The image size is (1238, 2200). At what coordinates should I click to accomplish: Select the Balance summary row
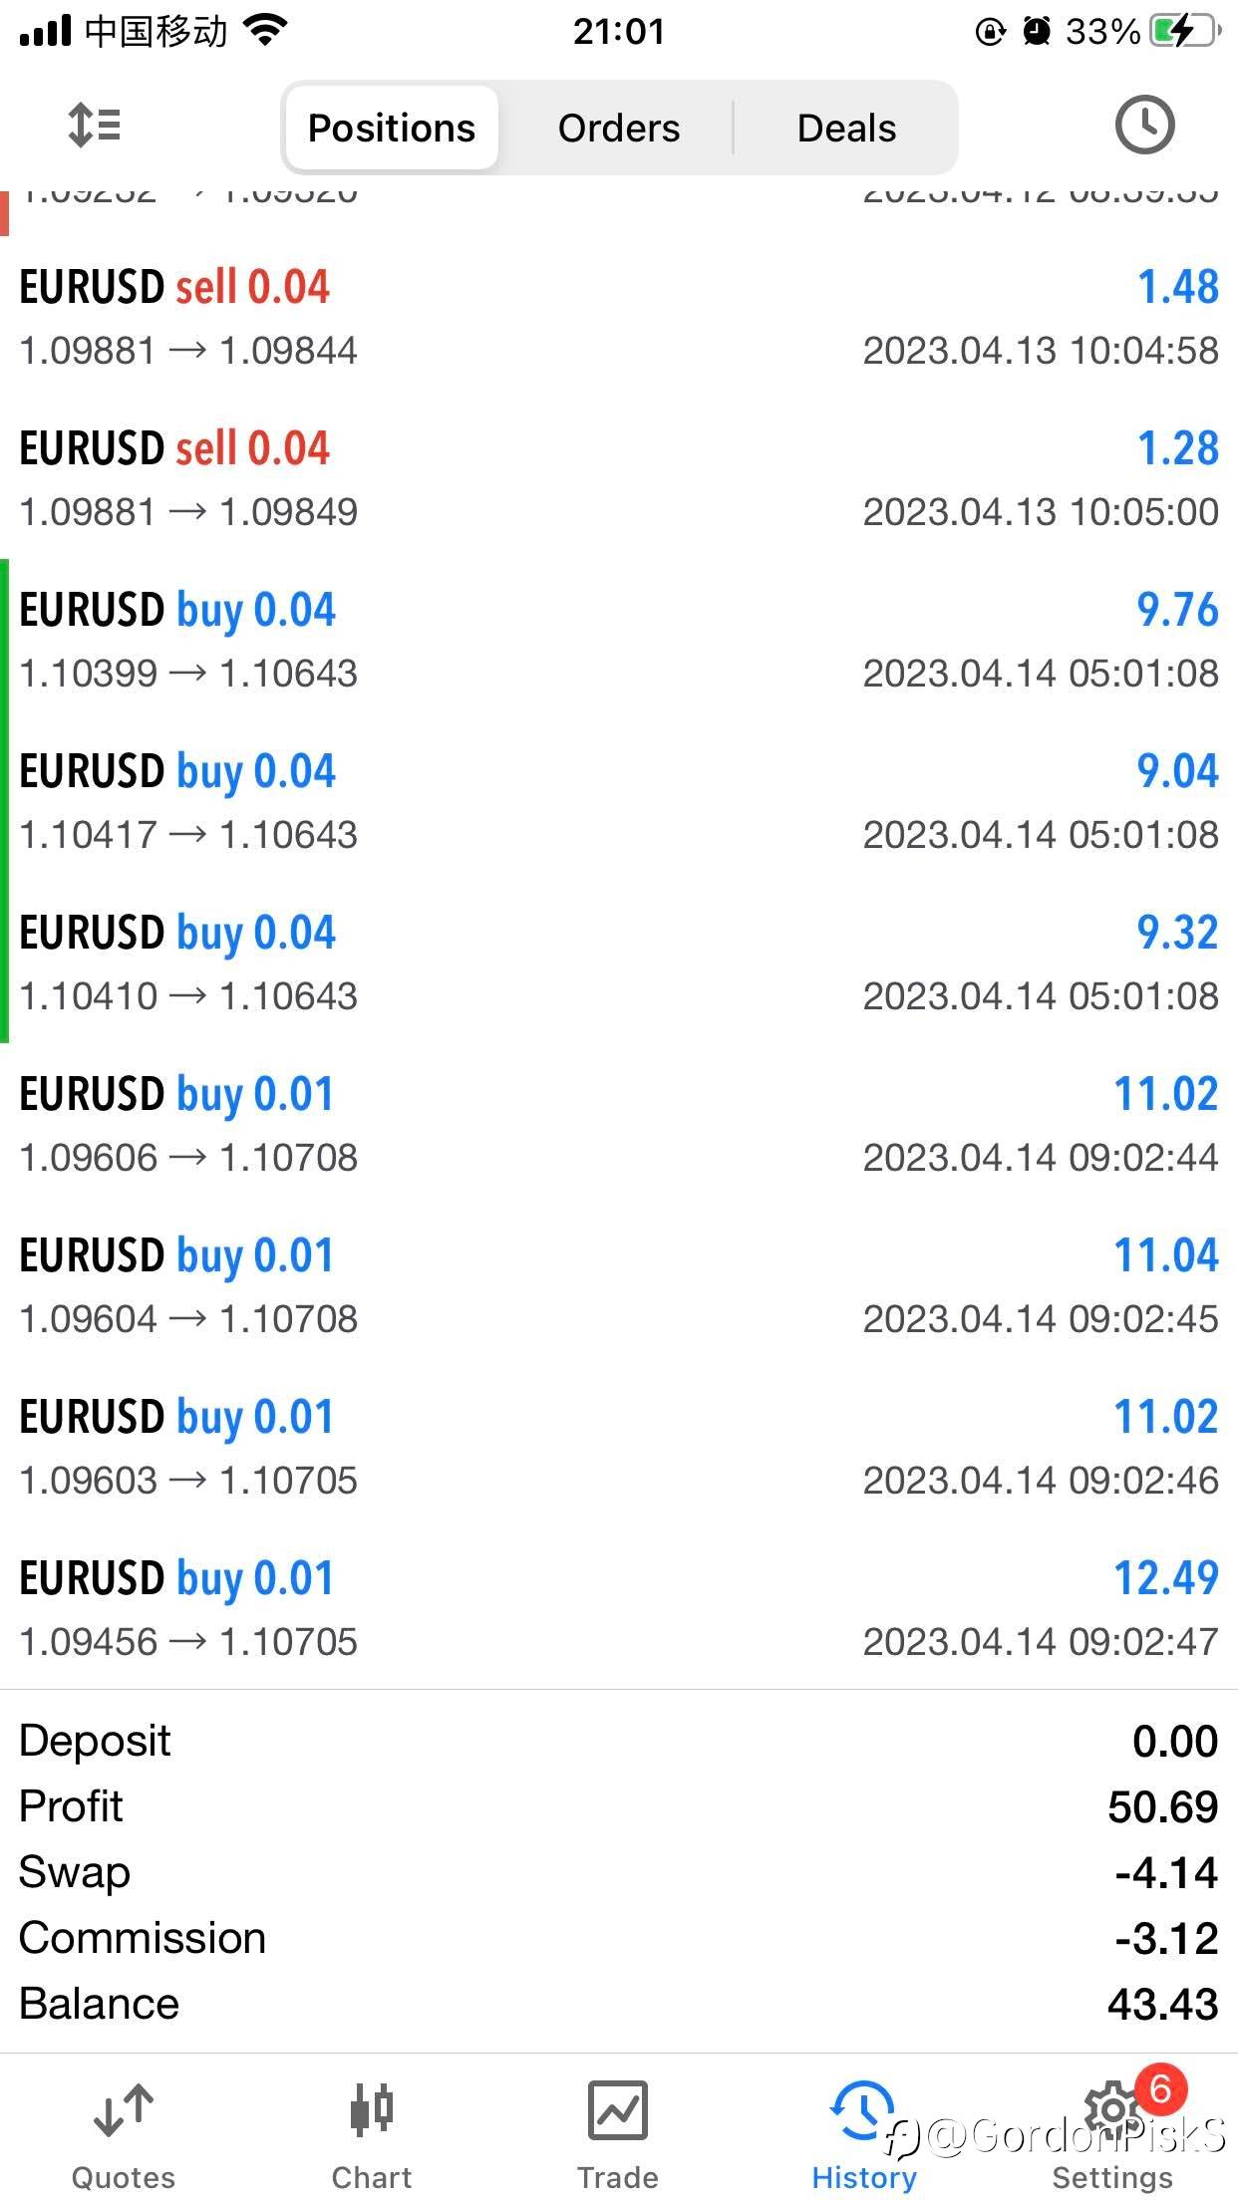point(619,2004)
